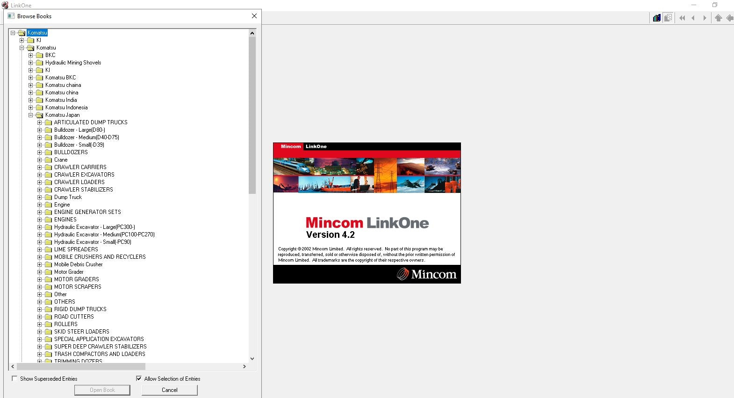Collapse the Komatsu Japan tree node
The width and height of the screenshot is (734, 398).
31,115
